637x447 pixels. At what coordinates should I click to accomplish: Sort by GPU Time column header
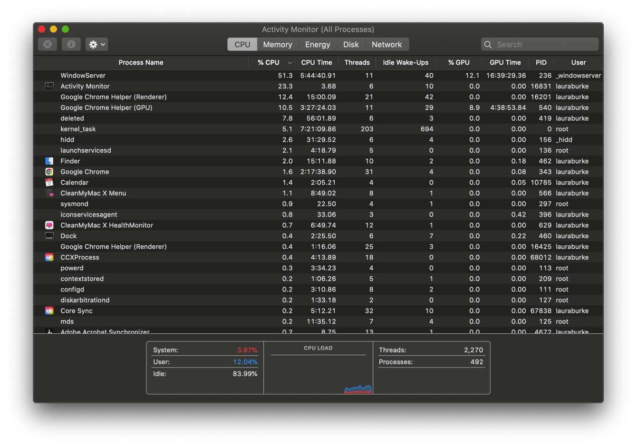tap(505, 62)
